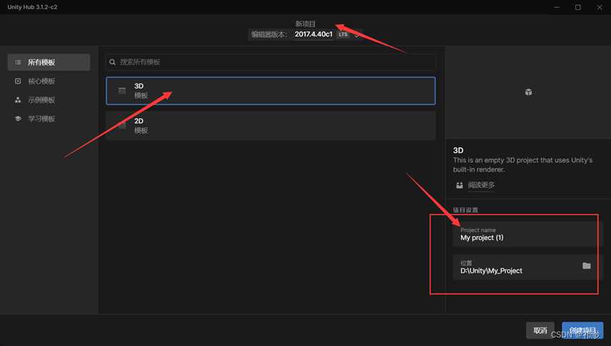Edit the Project name field
The height and width of the screenshot is (346, 611).
tap(527, 234)
